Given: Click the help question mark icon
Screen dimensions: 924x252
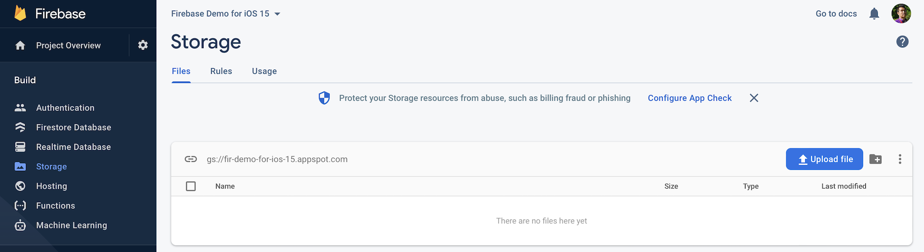Looking at the screenshot, I should (x=902, y=42).
